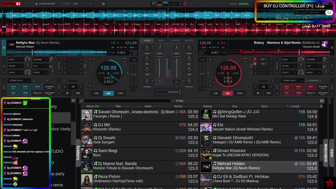This screenshot has width=336, height=189.
Task: Click the VirtualDJ logo
Action: pos(11,4)
